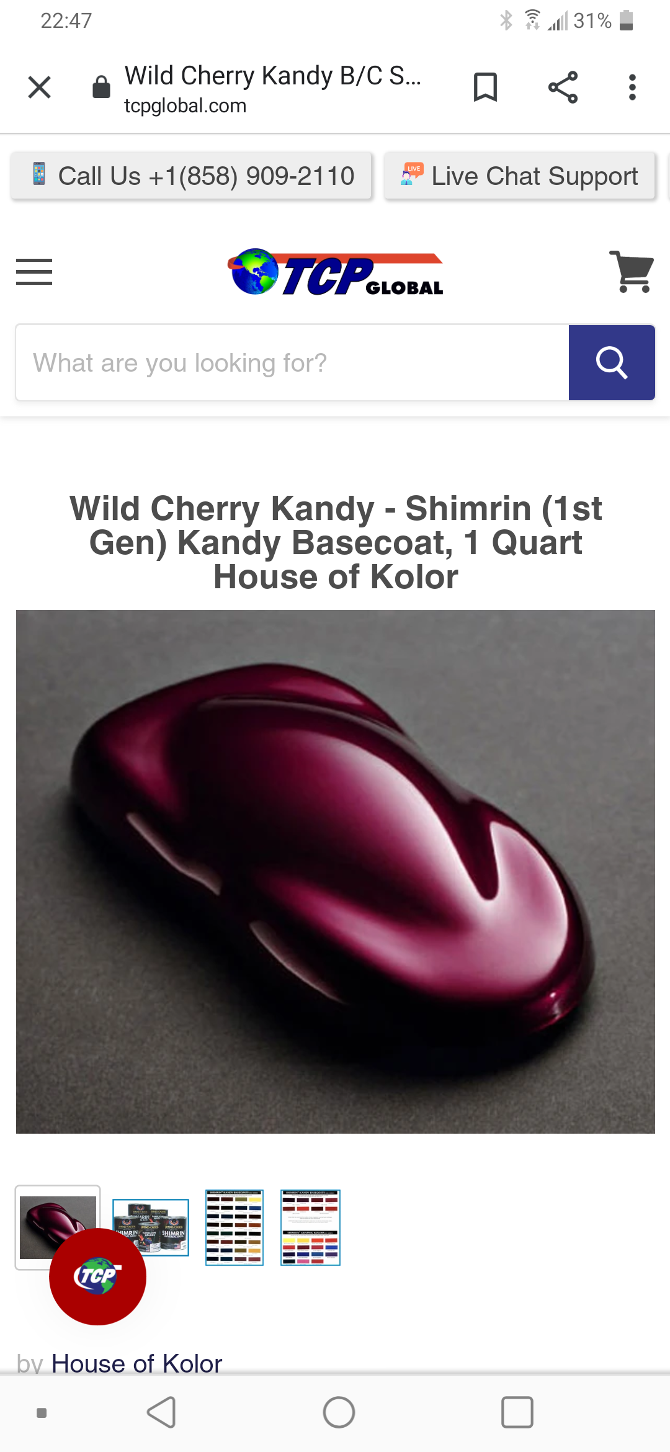
Task: Select the Shimrin paint cans thumbnail
Action: (x=151, y=1227)
